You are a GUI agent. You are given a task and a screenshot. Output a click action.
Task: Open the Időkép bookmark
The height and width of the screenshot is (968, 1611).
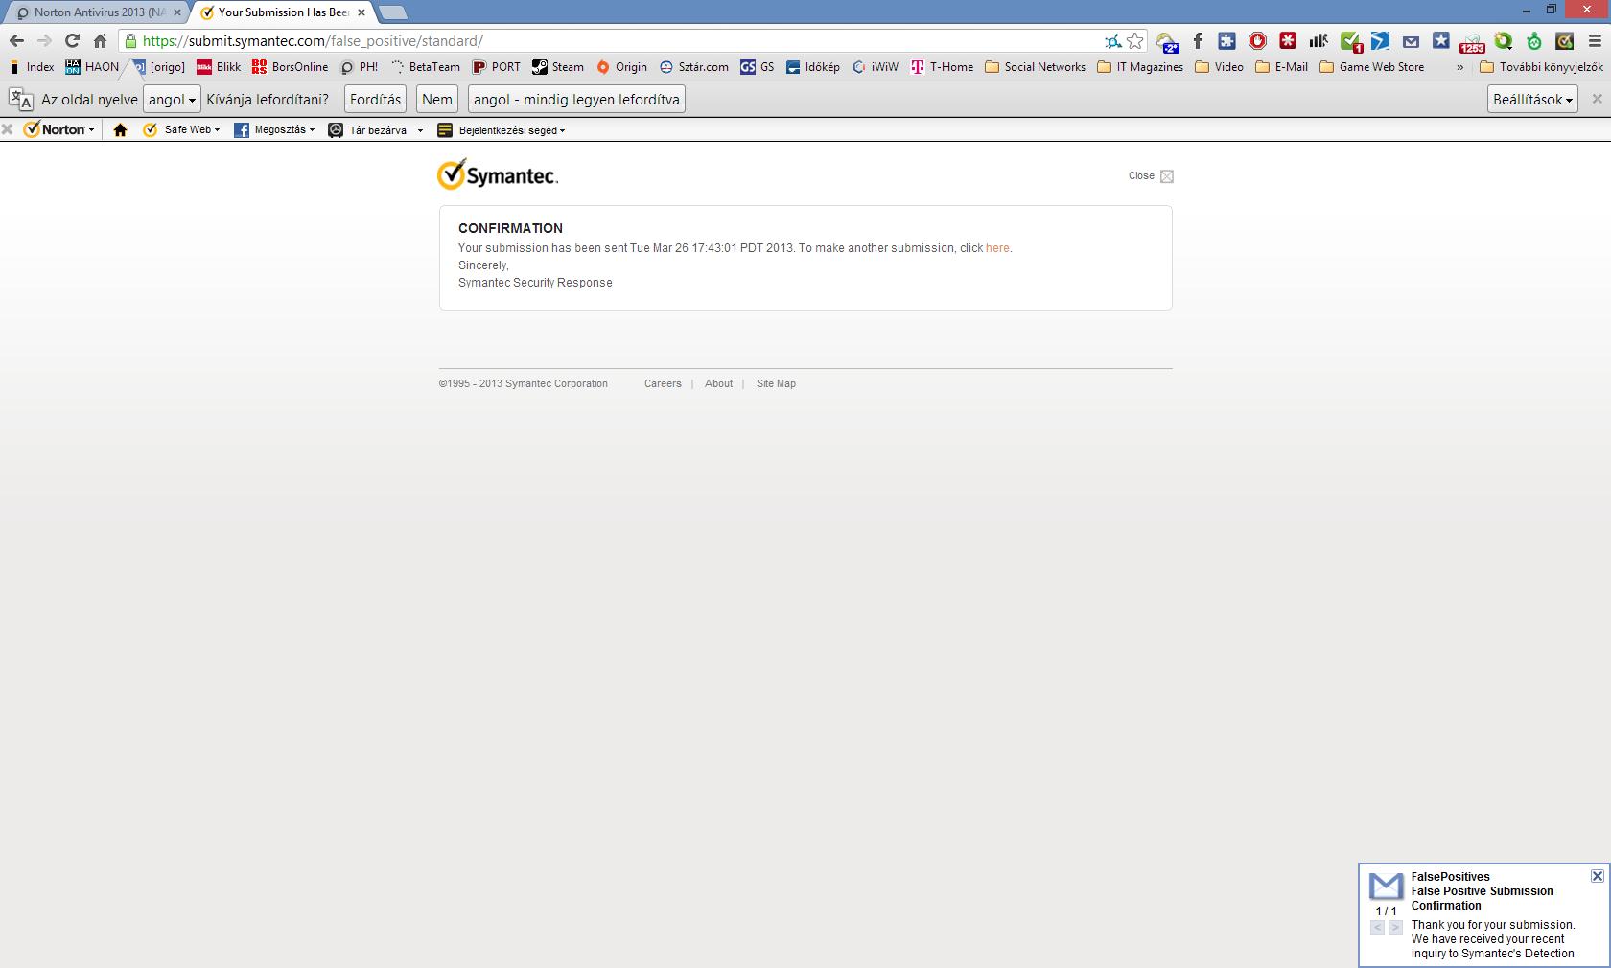pyautogui.click(x=812, y=67)
